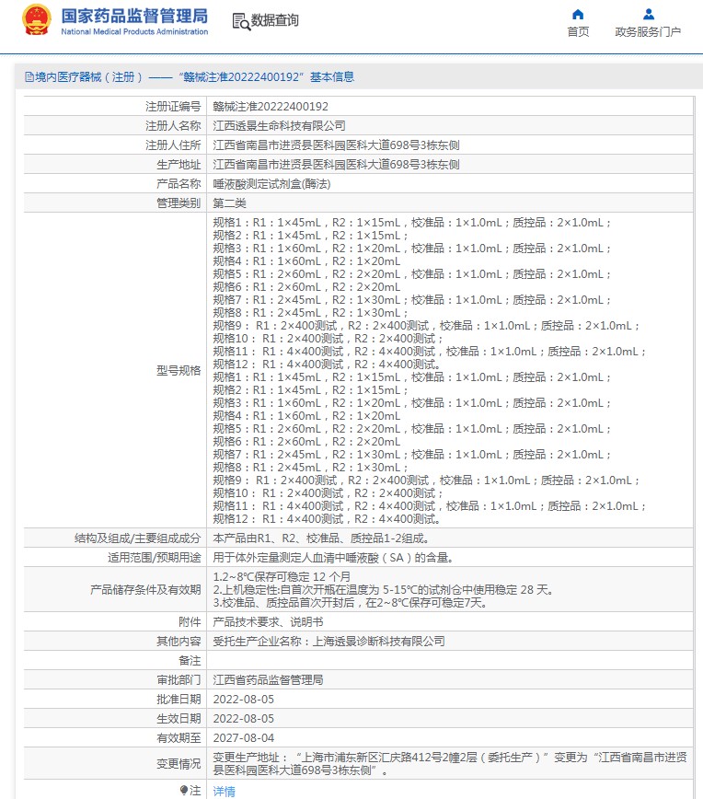703x799 pixels.
Task: Click the document icon before 境内医疗器械
Action: pos(29,77)
